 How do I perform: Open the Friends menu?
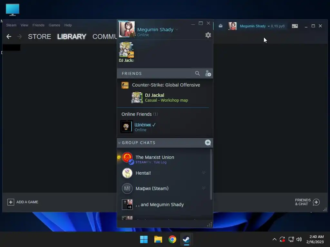pos(38,25)
